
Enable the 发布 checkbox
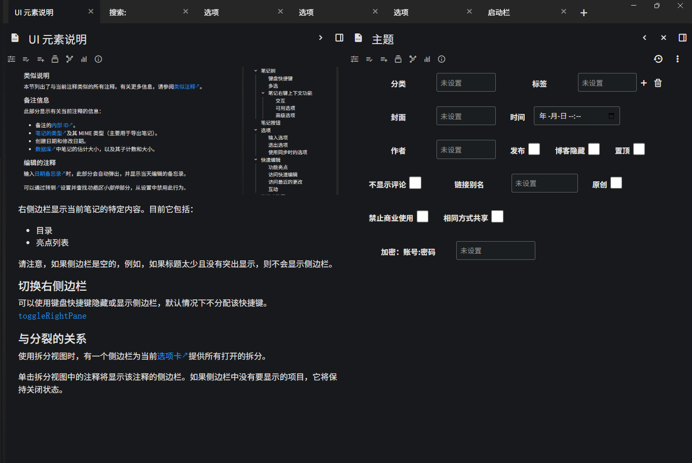(534, 149)
